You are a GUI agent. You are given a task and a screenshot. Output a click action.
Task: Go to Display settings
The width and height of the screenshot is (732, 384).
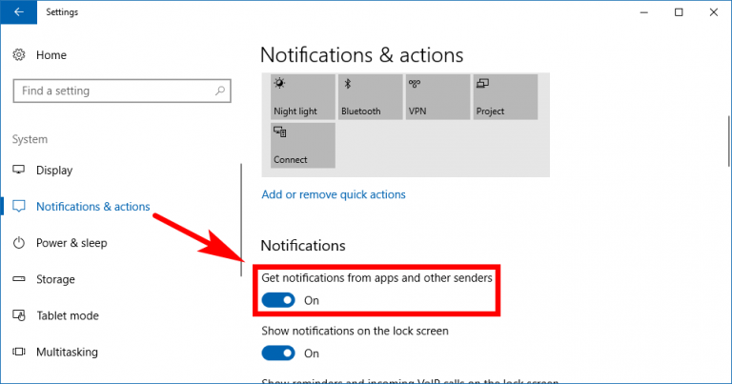click(x=54, y=171)
